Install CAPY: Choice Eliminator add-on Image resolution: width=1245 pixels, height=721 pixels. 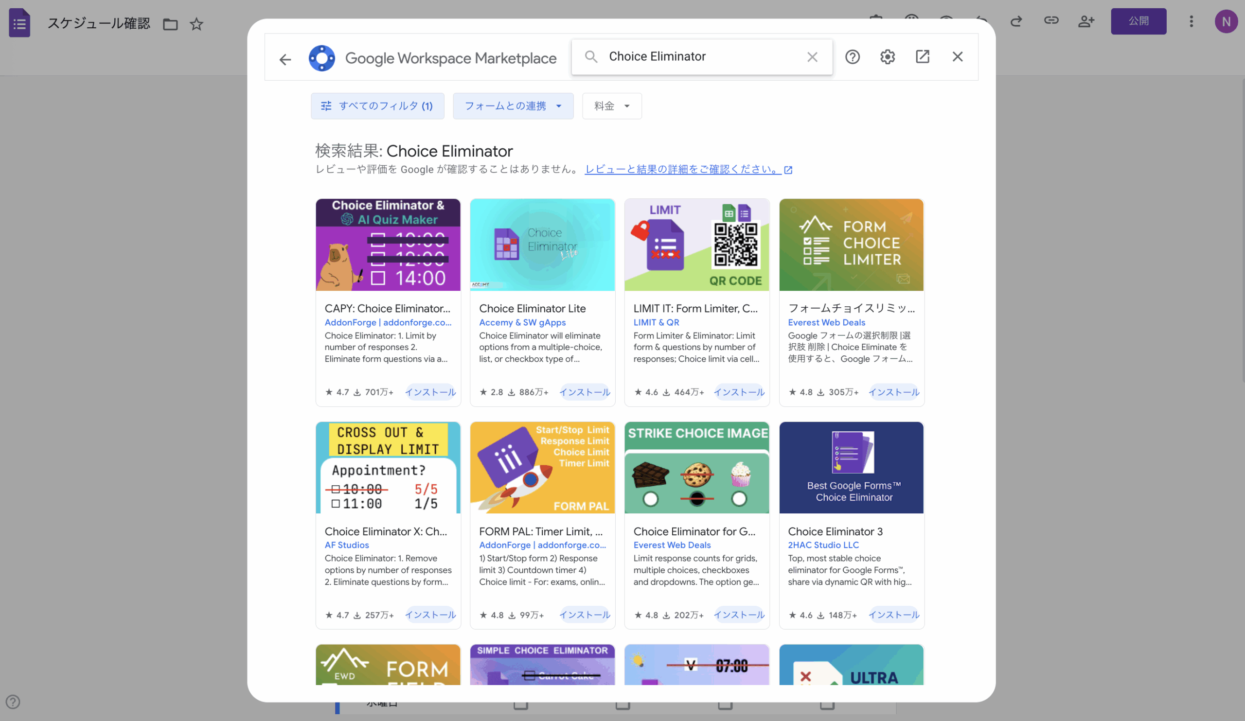coord(430,392)
